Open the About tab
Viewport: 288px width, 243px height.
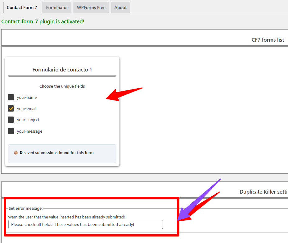(120, 7)
